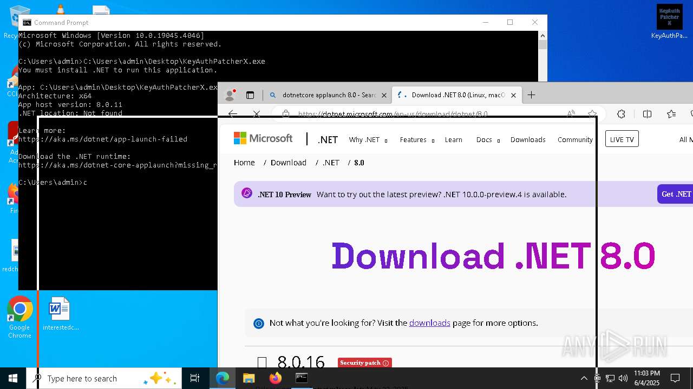Expand the Features dropdown menu
This screenshot has height=389, width=693.
point(417,139)
